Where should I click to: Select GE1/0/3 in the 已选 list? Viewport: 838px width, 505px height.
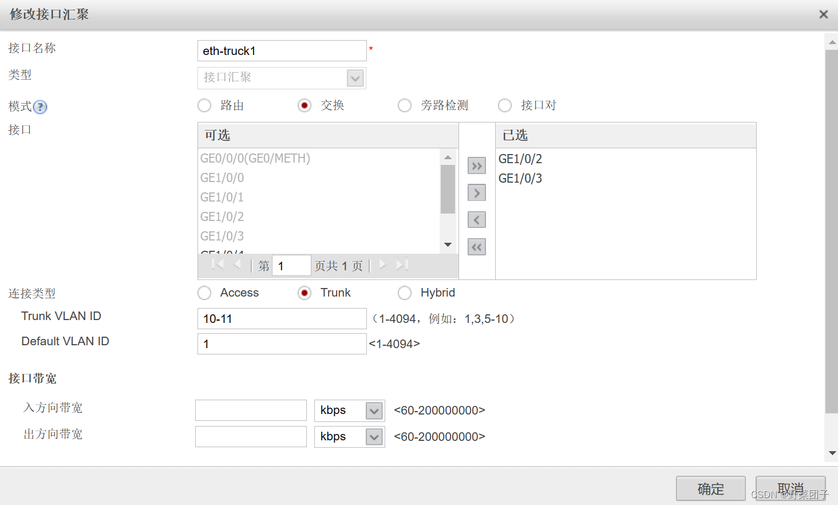click(x=520, y=178)
